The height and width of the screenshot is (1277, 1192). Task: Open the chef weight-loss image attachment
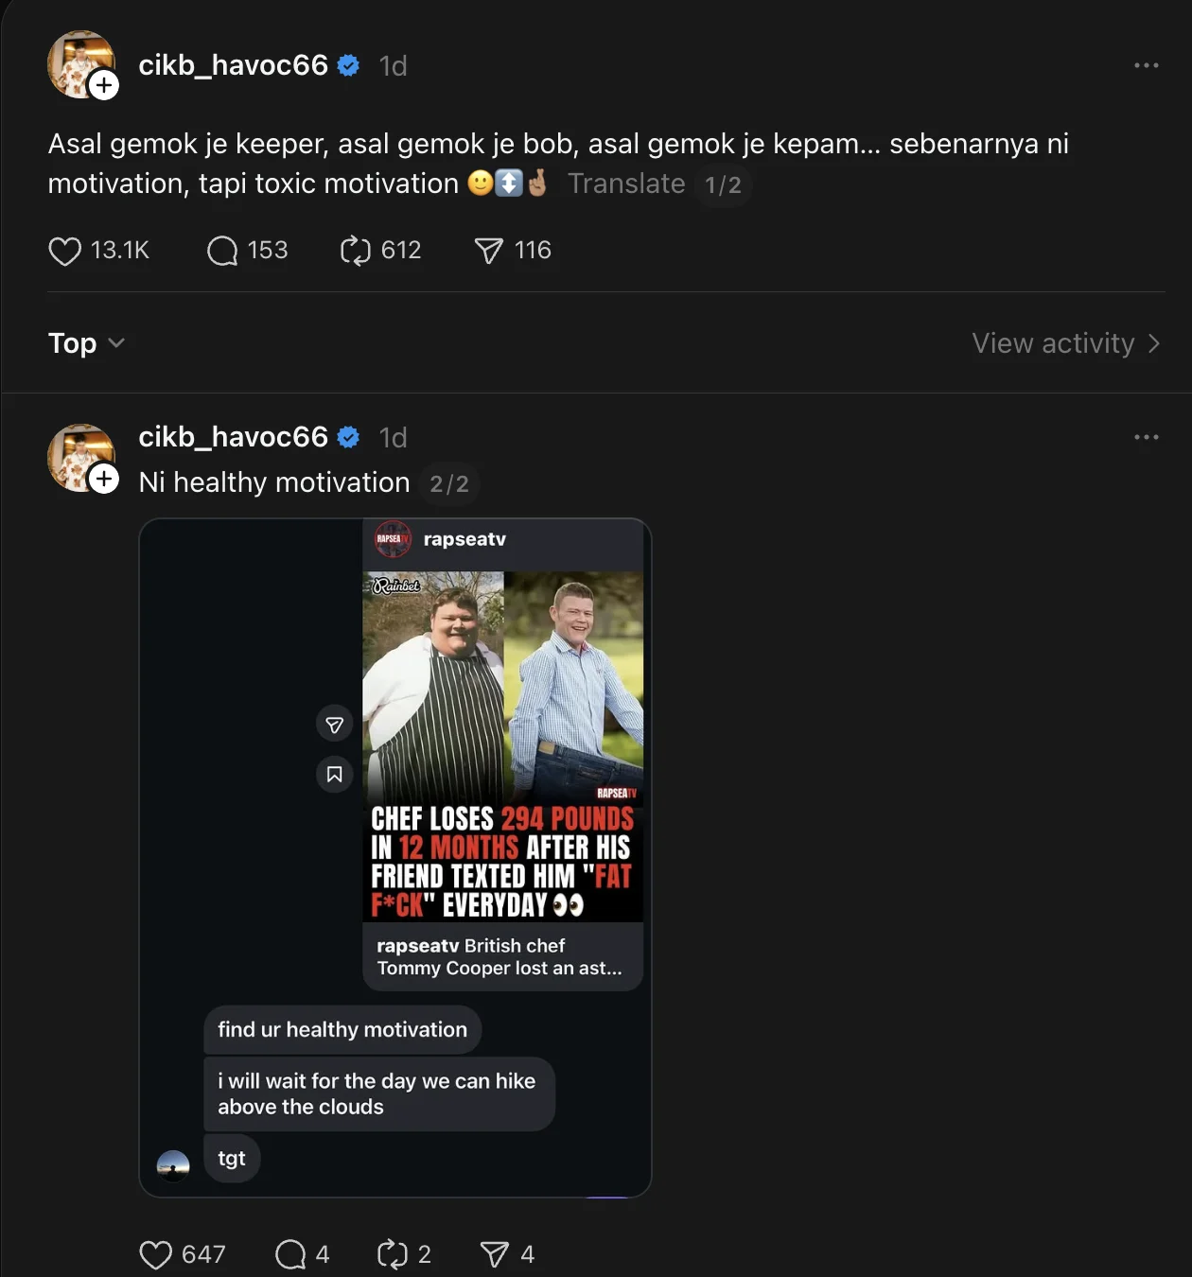point(502,745)
